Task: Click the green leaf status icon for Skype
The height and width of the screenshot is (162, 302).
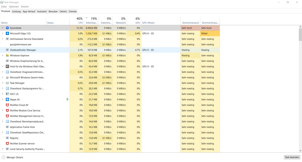Action: click(67, 99)
